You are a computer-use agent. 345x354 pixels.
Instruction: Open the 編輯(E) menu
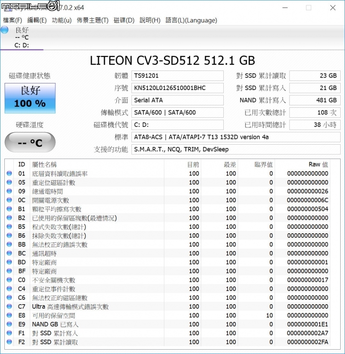pos(37,20)
